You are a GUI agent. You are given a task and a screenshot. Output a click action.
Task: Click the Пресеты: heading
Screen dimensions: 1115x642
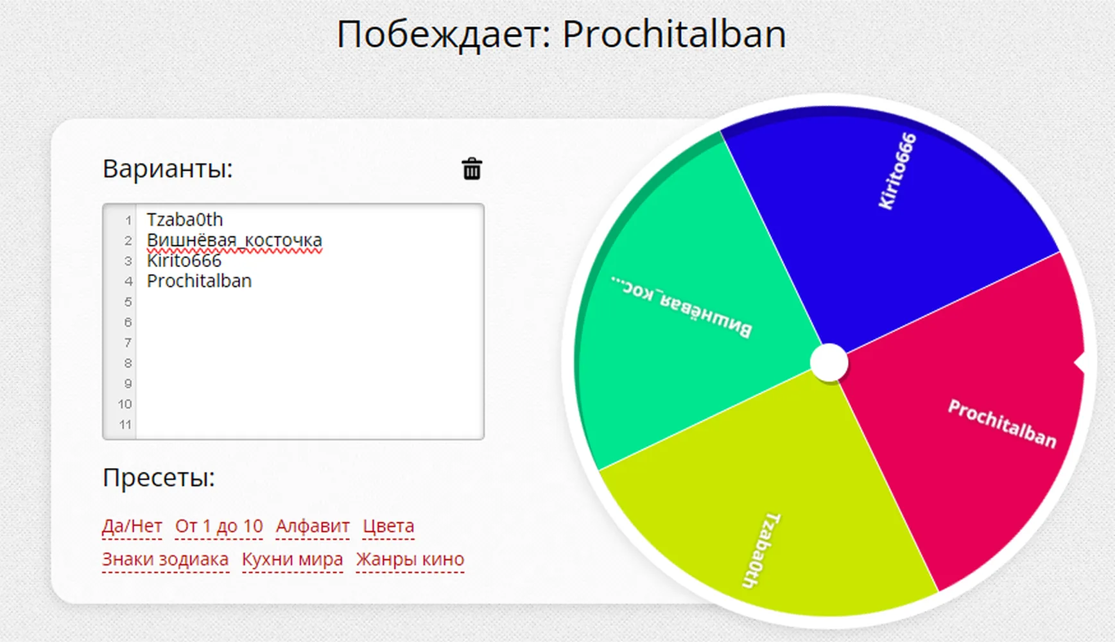tap(159, 478)
